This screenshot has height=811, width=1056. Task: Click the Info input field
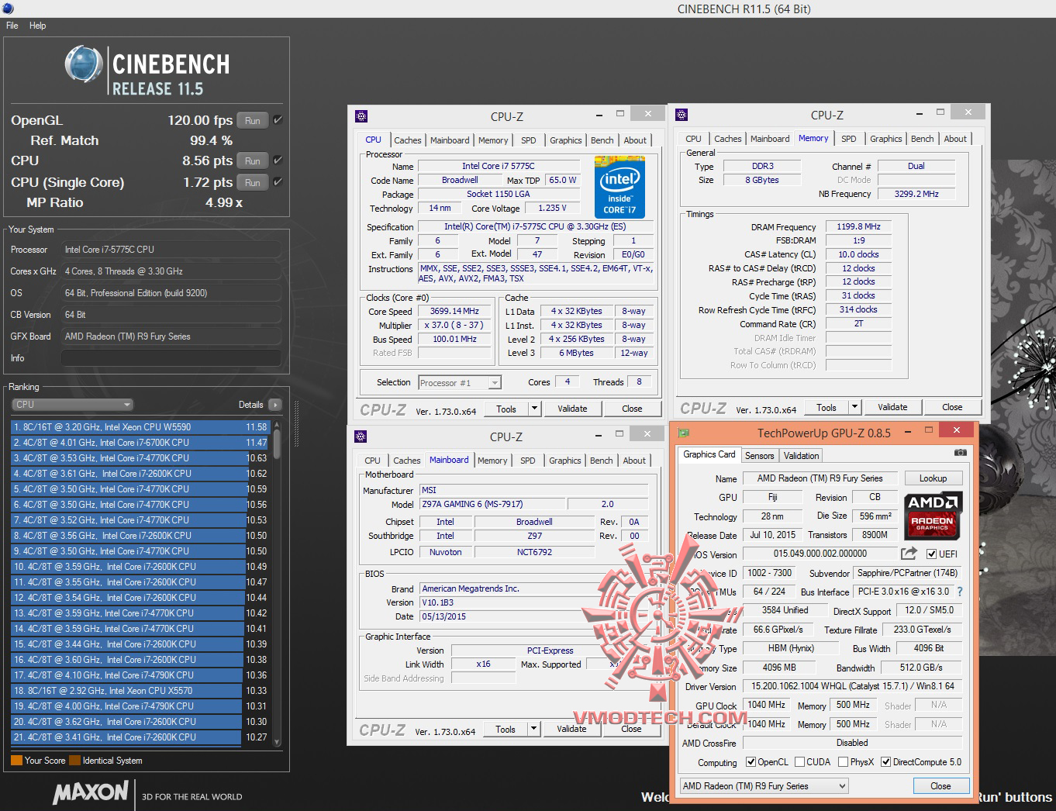171,358
